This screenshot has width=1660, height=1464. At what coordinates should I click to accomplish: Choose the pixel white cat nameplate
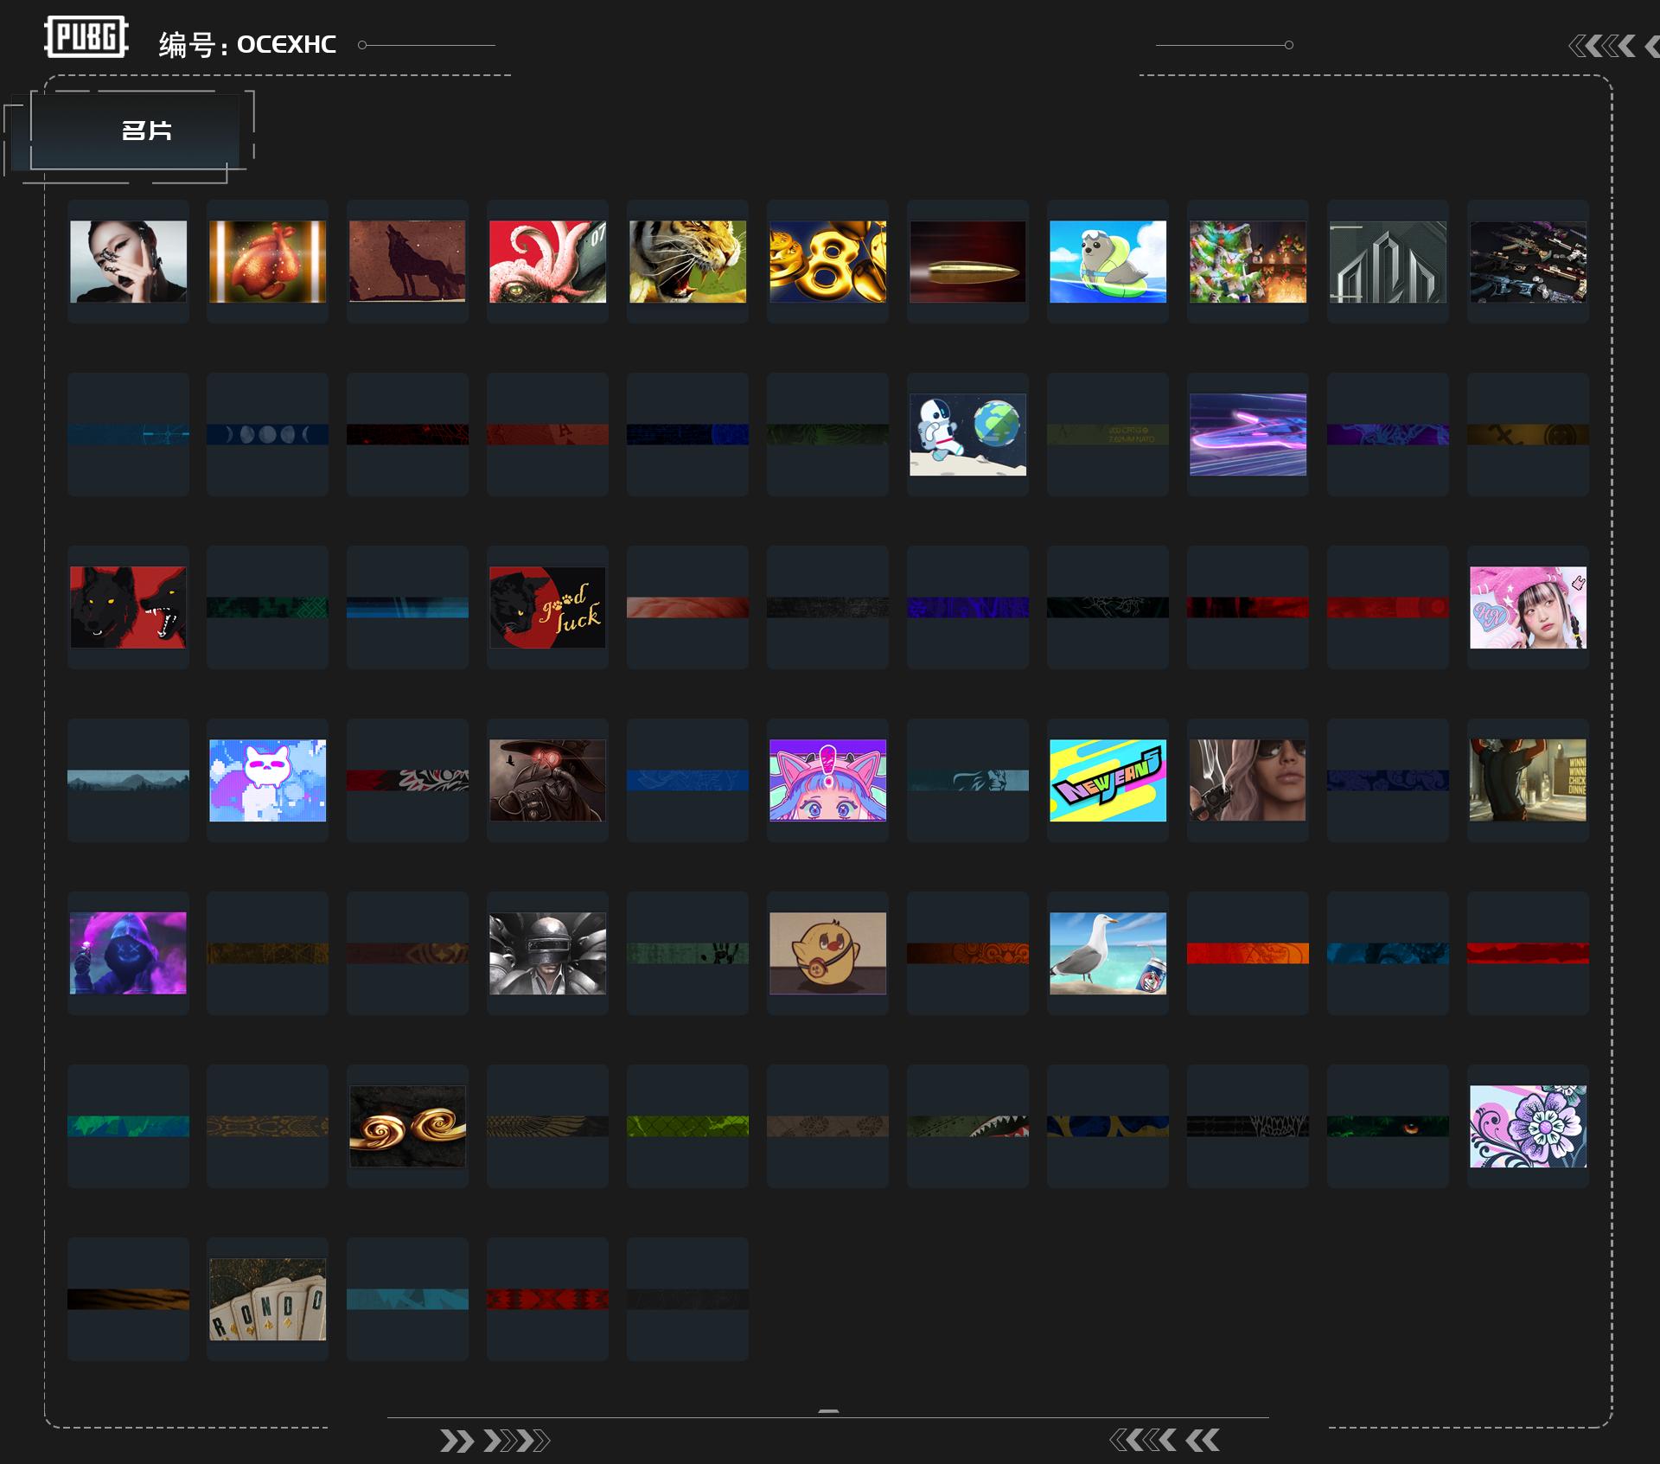[267, 780]
